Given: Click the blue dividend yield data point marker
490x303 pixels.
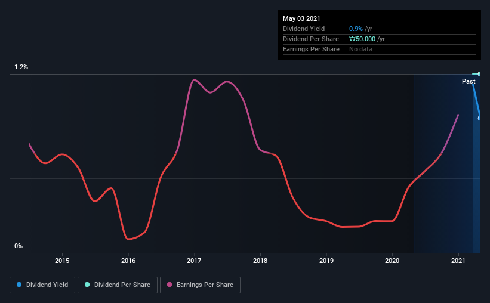Looking at the screenshot, I should (479, 118).
